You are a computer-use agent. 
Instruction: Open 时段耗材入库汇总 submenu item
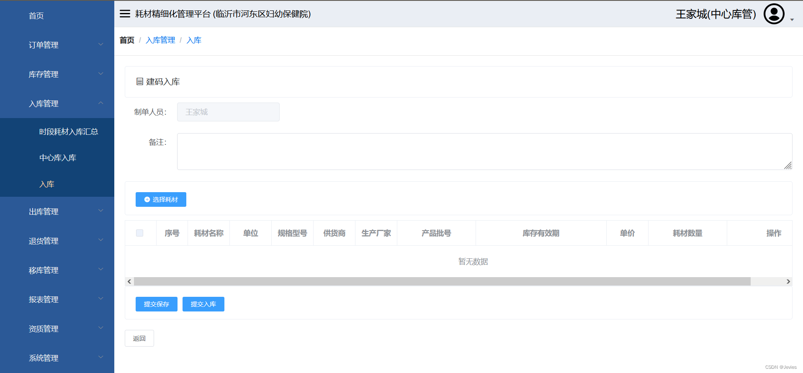click(57, 131)
